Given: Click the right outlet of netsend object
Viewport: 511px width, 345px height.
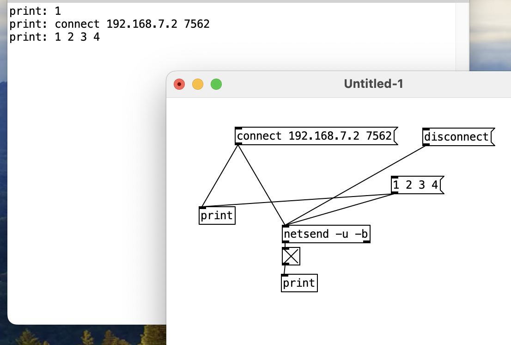Looking at the screenshot, I should [366, 241].
